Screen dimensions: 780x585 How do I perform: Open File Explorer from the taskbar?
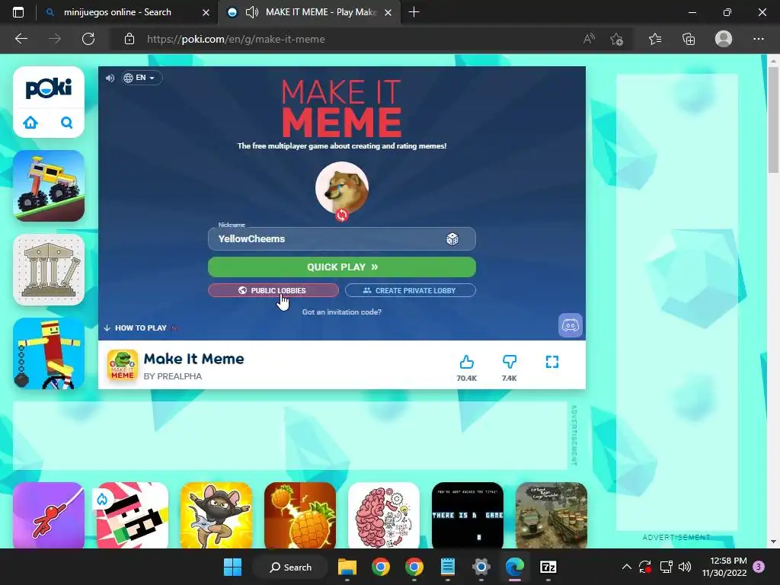(347, 567)
